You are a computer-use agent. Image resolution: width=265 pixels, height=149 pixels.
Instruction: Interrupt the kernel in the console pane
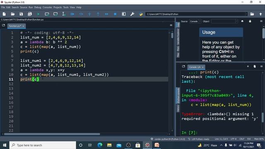(x=248, y=66)
